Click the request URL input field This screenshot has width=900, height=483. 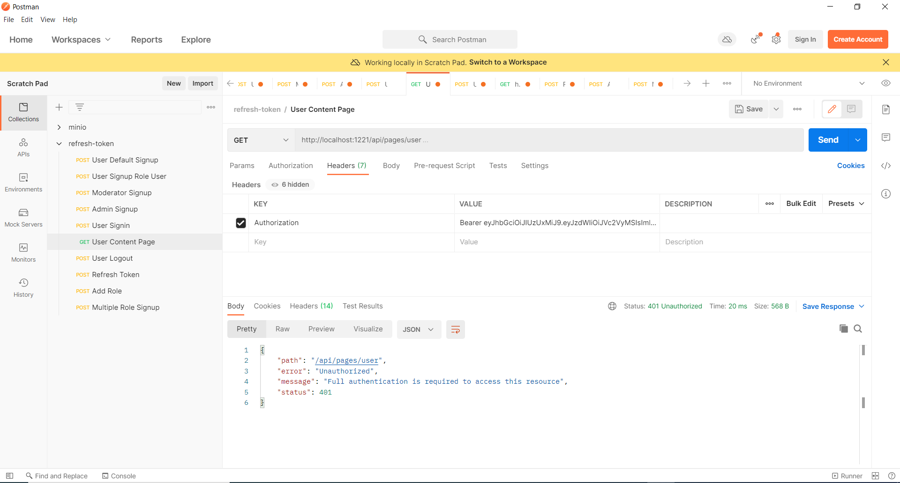(x=549, y=140)
